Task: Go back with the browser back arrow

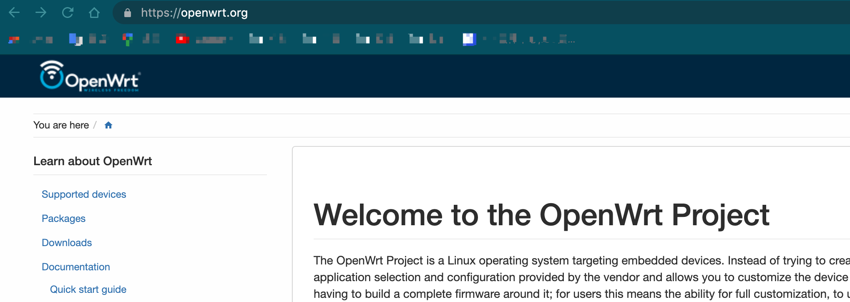Action: click(x=14, y=13)
